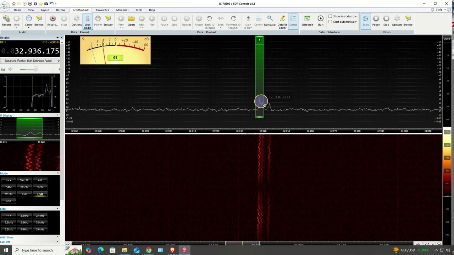This screenshot has height=255, width=454.
Task: Jump Back 10 seconds in playback
Action: pos(210,22)
